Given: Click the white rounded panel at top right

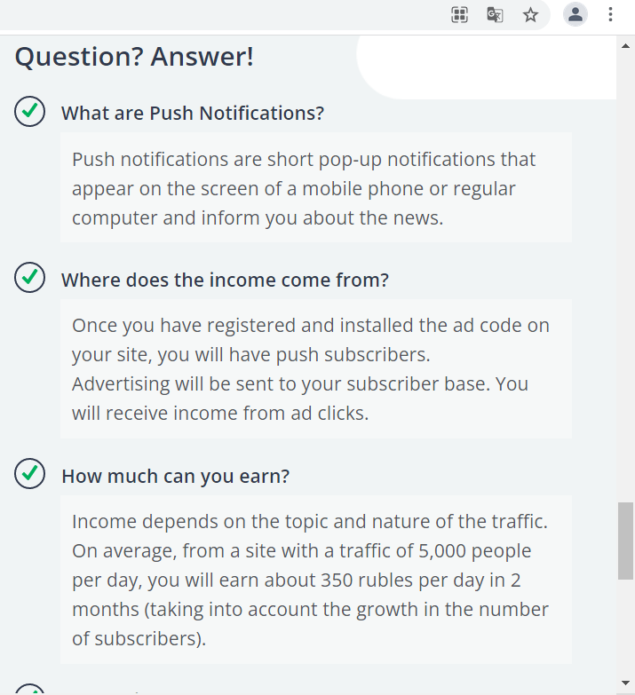Looking at the screenshot, I should point(488,67).
